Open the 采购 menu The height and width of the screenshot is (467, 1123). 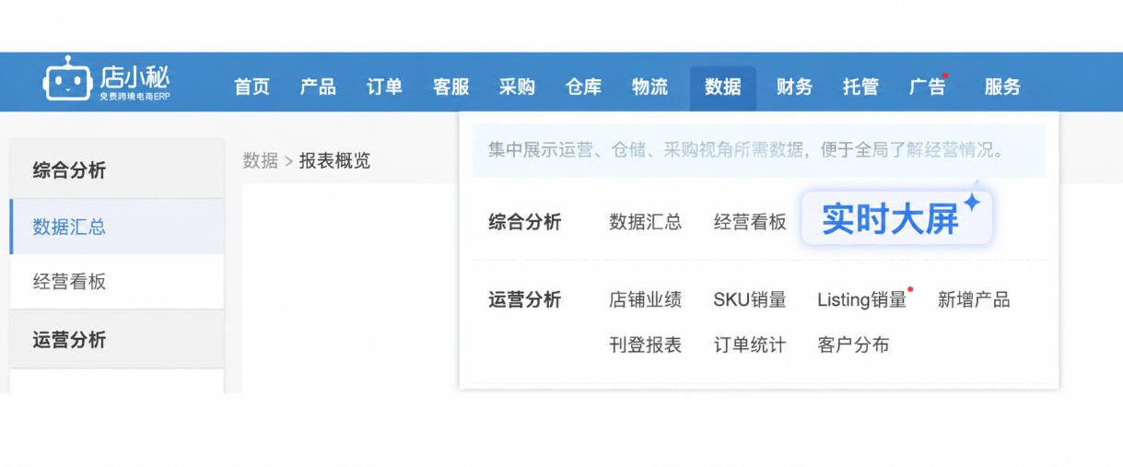tap(517, 88)
